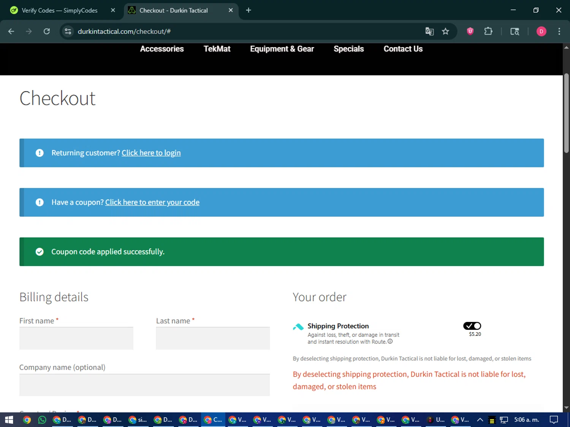Image resolution: width=570 pixels, height=427 pixels.
Task: Open the tab search side panel icon
Action: [x=515, y=32]
